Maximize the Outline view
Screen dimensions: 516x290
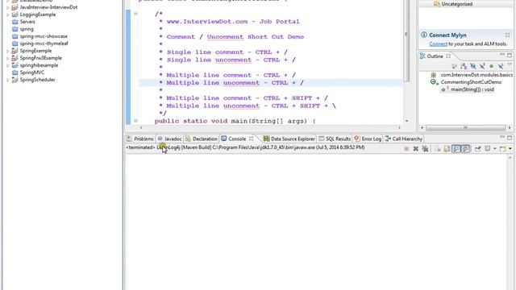point(510,56)
